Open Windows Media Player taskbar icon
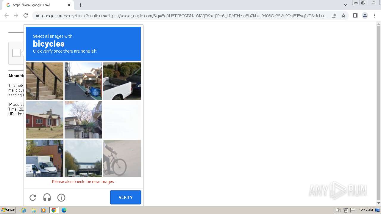The height and width of the screenshot is (214, 381). pyautogui.click(x=44, y=210)
